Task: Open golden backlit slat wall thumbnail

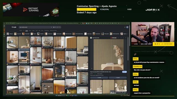Action: point(59,87)
